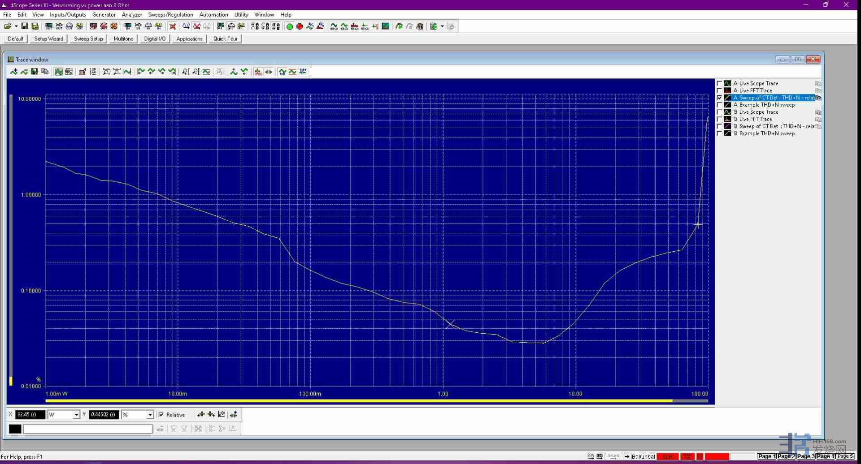Click the Quick Tour button

click(x=225, y=39)
